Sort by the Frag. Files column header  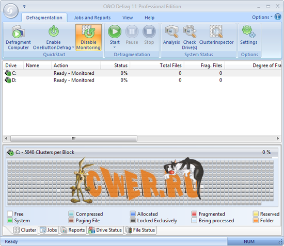pyautogui.click(x=204, y=65)
